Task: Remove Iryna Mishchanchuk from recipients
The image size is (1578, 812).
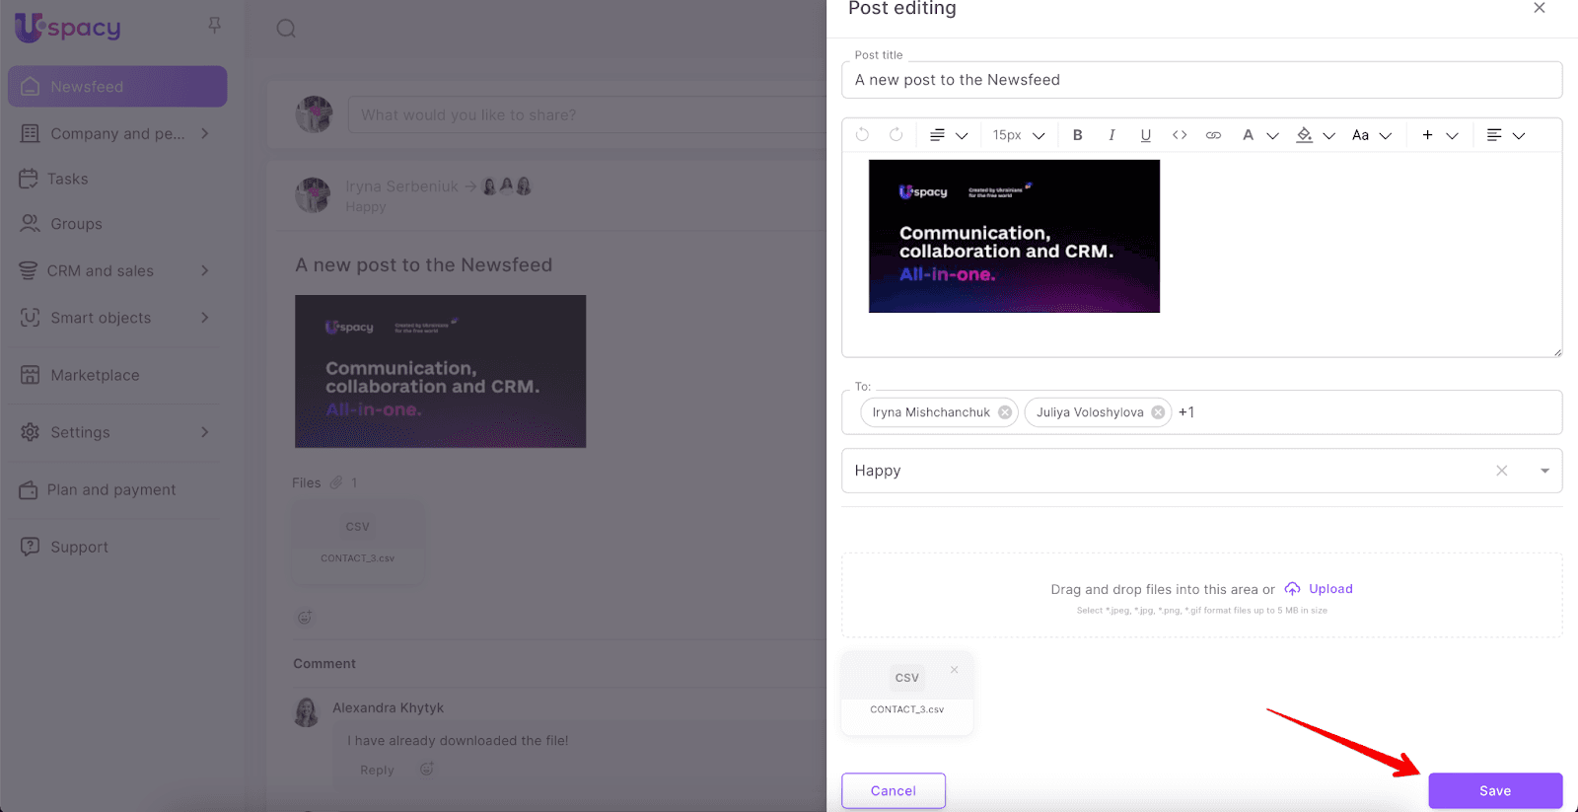Action: click(x=1005, y=412)
